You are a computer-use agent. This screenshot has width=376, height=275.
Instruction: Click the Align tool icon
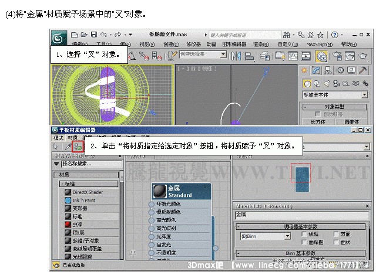(249, 56)
